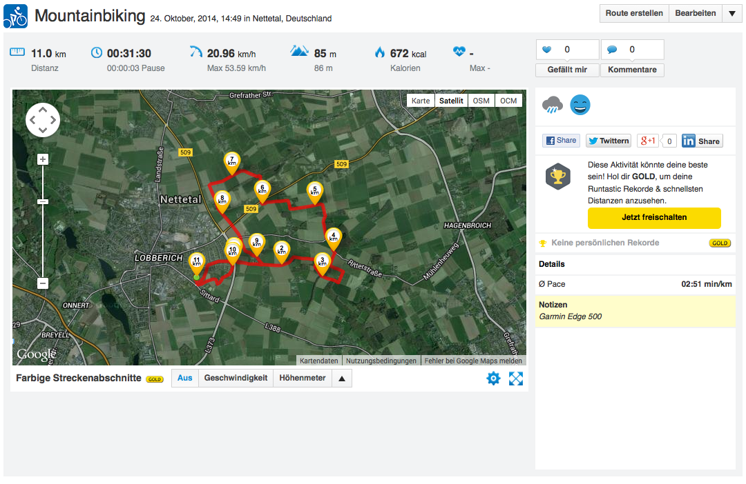Share activity on Facebook

click(x=562, y=141)
